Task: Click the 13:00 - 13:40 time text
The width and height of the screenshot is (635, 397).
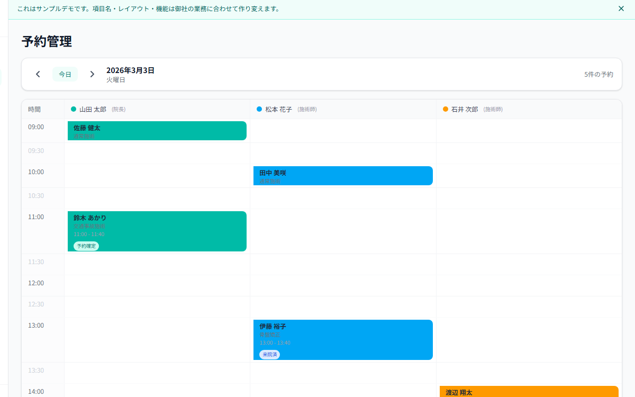Action: click(275, 342)
